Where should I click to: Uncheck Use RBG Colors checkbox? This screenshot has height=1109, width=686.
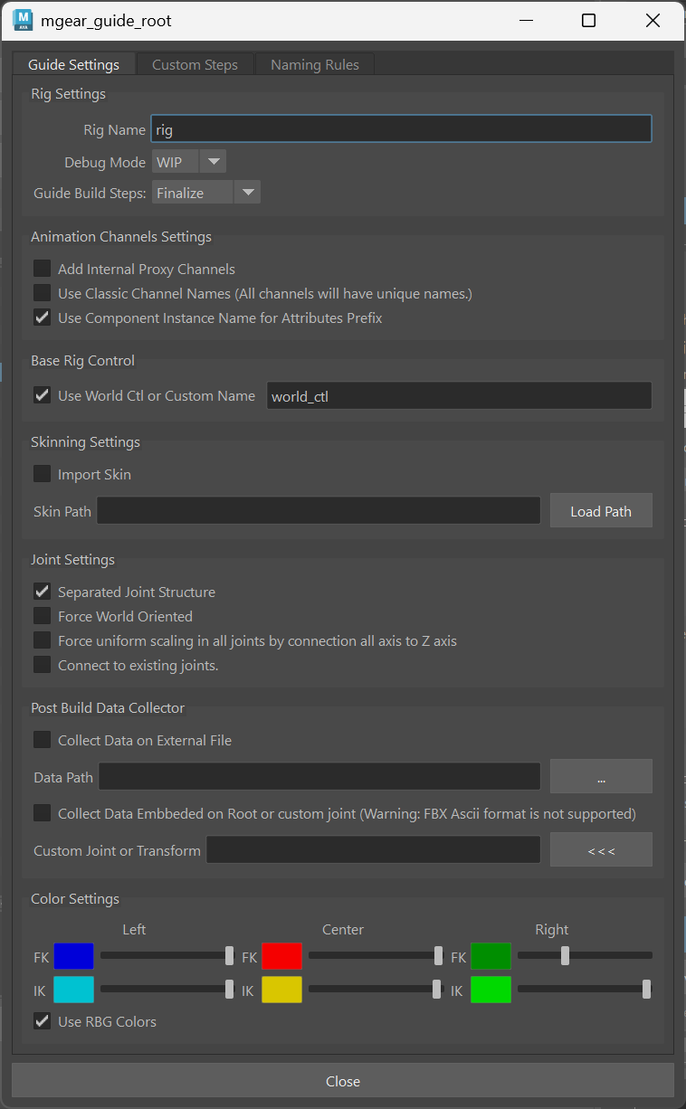point(43,1021)
